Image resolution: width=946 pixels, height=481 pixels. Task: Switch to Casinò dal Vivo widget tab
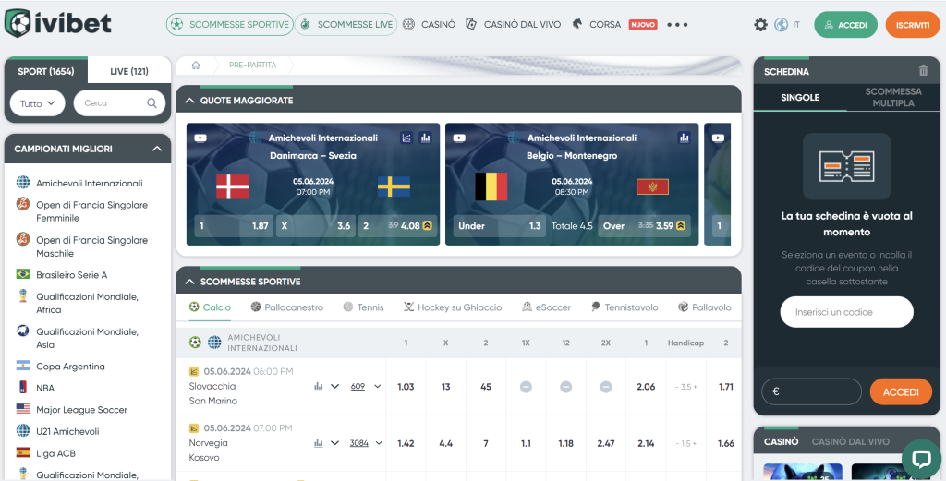pos(850,442)
